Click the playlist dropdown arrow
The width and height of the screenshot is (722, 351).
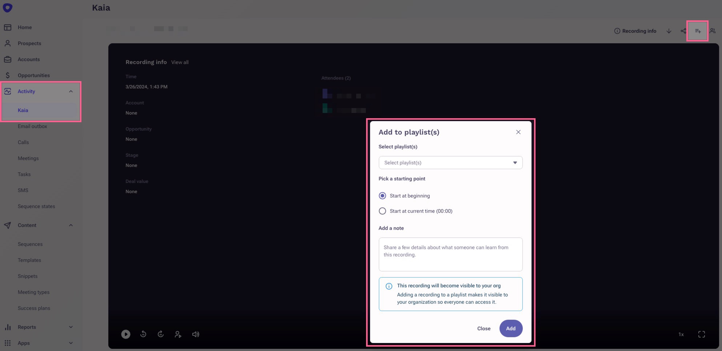(515, 163)
